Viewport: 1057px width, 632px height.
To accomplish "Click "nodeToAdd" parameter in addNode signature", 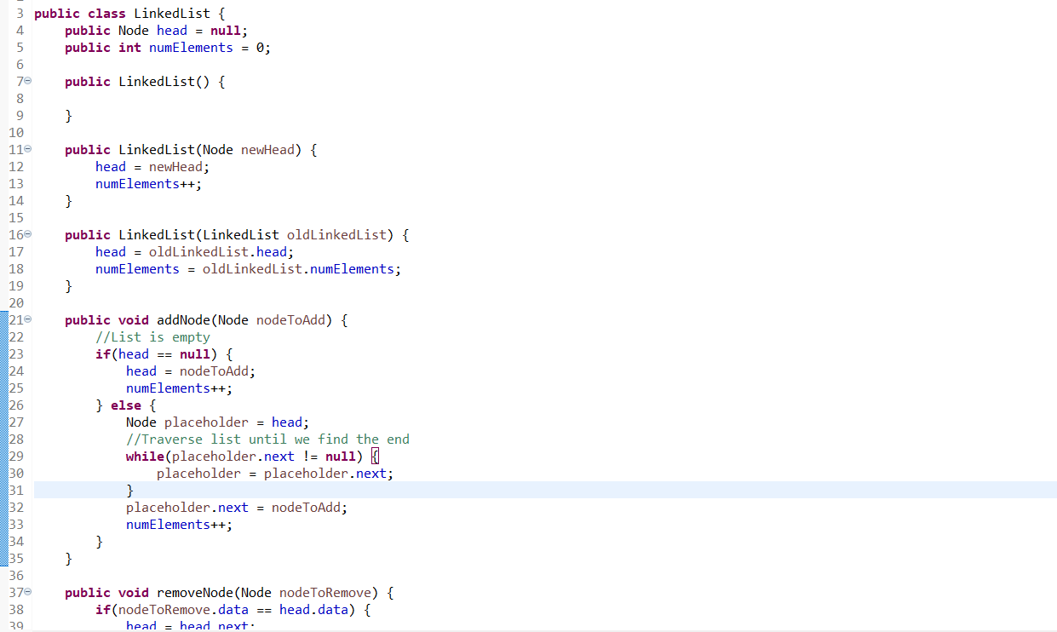I will pos(290,320).
